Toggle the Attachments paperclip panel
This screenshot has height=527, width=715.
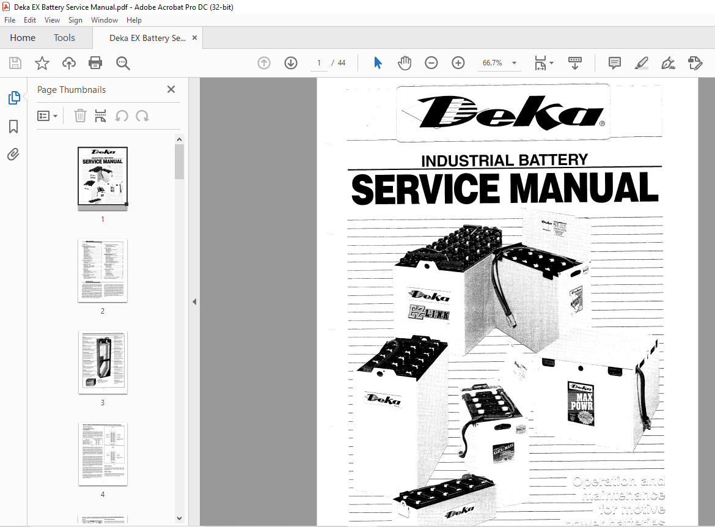tap(13, 155)
